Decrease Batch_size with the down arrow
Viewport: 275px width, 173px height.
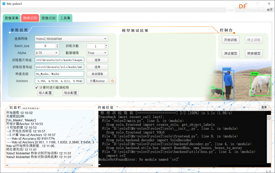[x=57, y=47]
